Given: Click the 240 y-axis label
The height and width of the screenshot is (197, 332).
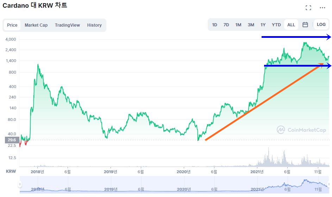Looking at the screenshot, I should [x=12, y=97].
